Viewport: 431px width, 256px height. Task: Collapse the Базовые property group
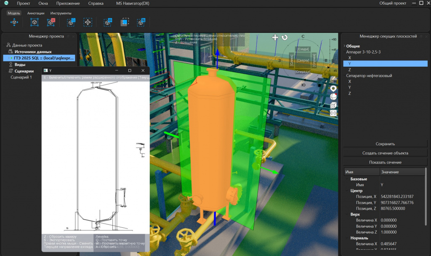click(347, 179)
